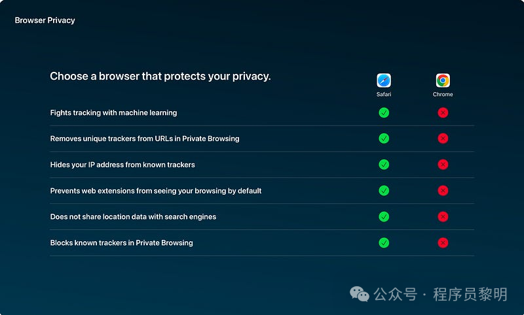
Task: Select the 'Fights tracking with machine learning' text
Action: click(113, 112)
